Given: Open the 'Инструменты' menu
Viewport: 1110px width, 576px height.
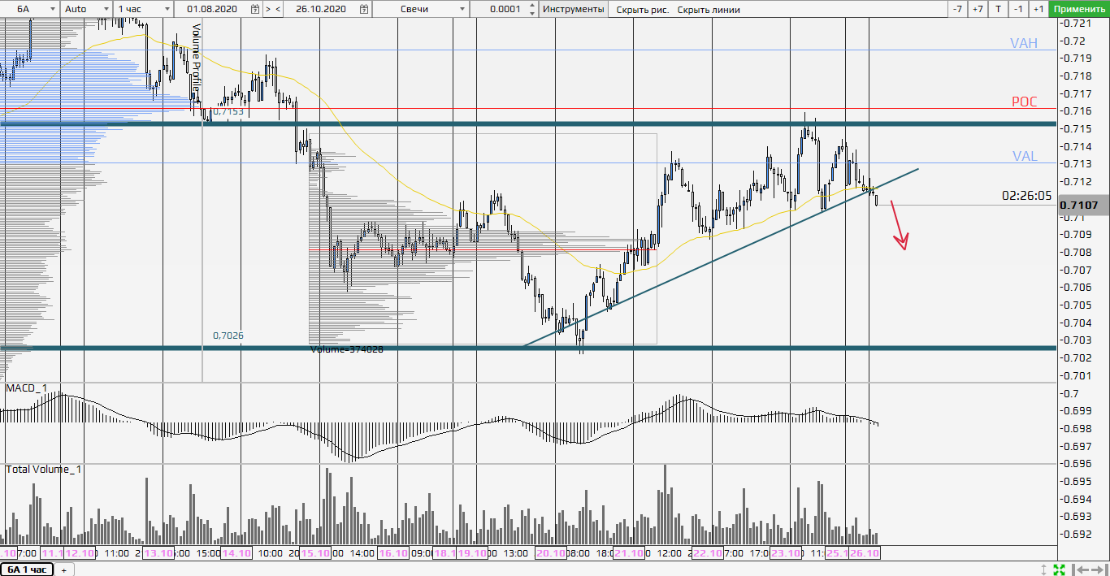Looking at the screenshot, I should tap(574, 9).
